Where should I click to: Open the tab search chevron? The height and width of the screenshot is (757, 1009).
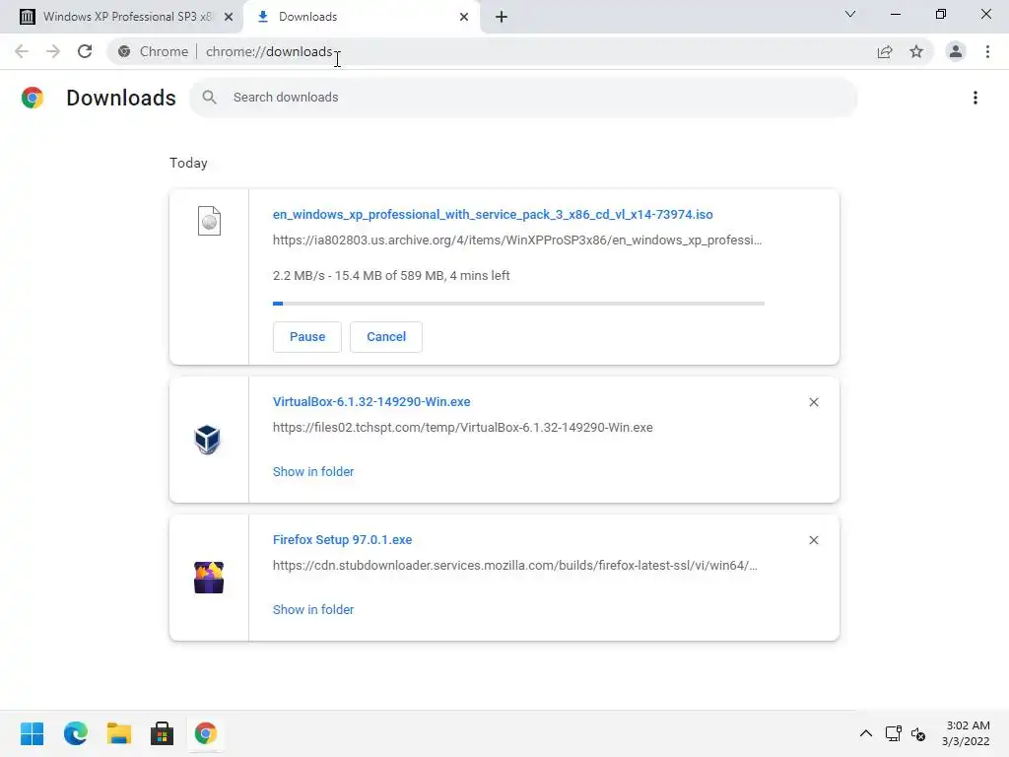pyautogui.click(x=850, y=14)
